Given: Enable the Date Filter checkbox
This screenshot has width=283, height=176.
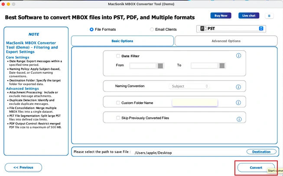Looking at the screenshot, I should 118,56.
